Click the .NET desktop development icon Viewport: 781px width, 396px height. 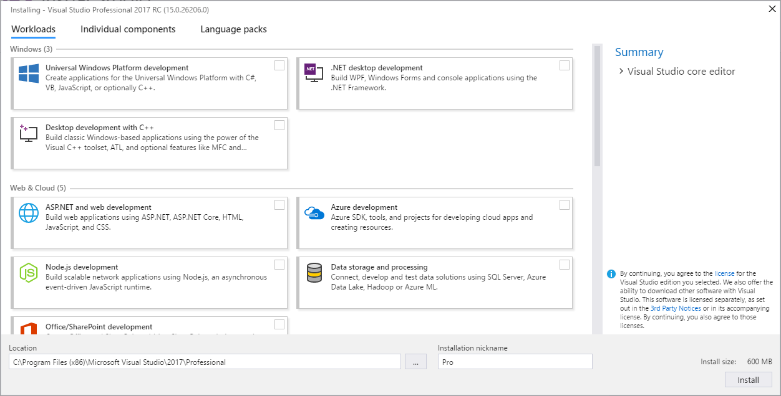[314, 73]
